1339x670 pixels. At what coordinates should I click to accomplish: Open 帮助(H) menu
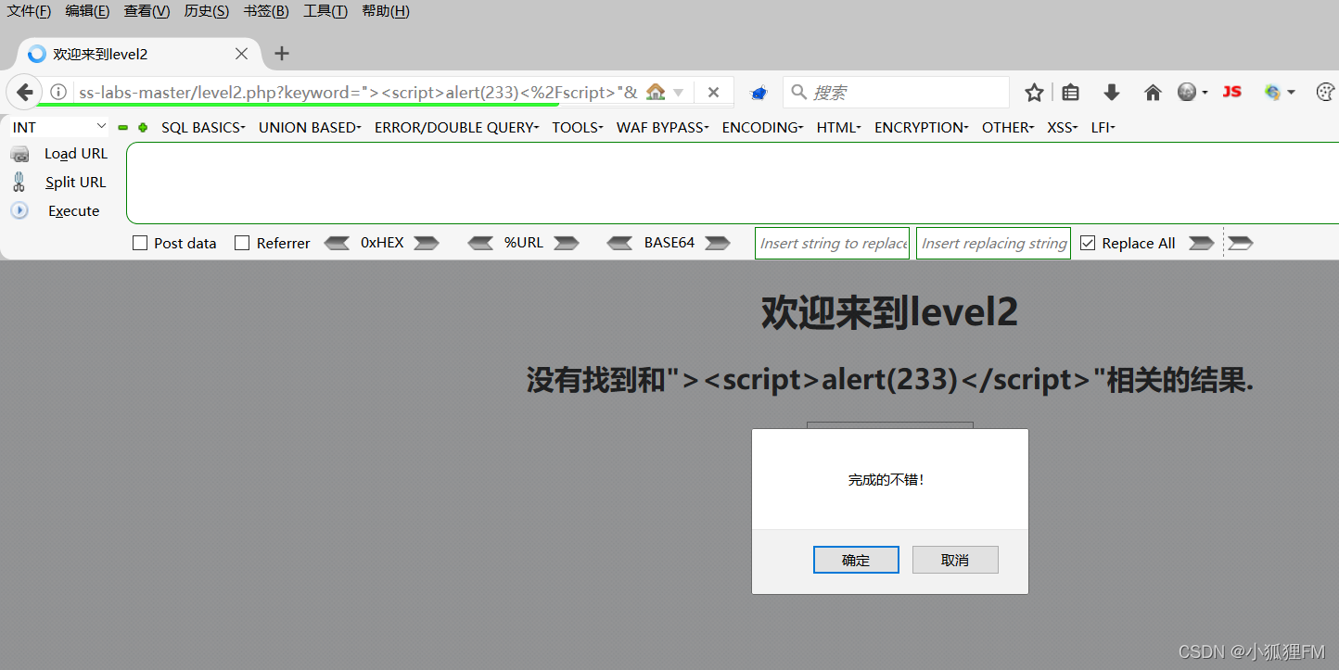click(386, 11)
